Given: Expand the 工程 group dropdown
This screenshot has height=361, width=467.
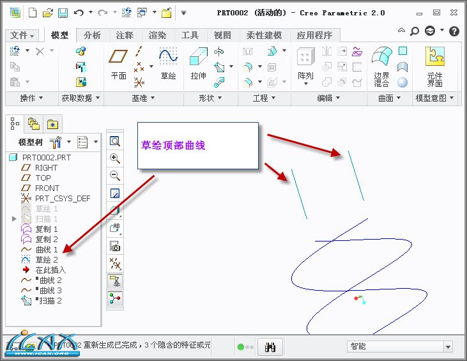Looking at the screenshot, I should 264,98.
